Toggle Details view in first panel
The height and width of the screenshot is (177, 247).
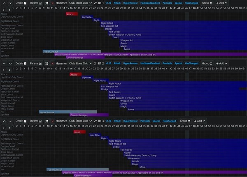pyautogui.click(x=21, y=3)
